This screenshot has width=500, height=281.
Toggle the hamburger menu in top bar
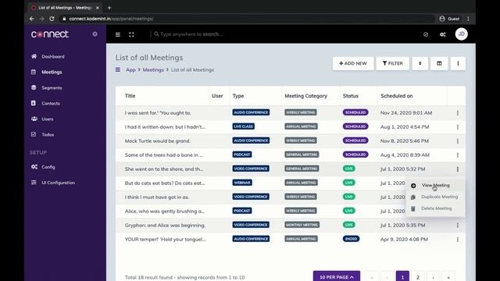(118, 34)
